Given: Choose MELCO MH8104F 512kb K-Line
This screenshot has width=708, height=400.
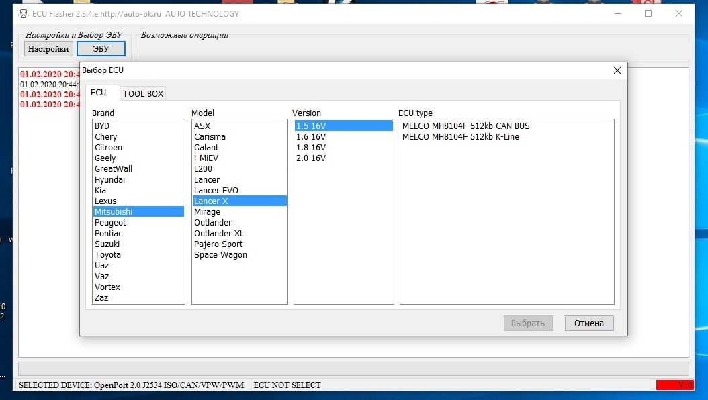Looking at the screenshot, I should point(461,137).
